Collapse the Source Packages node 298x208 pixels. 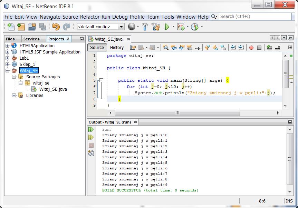[x=14, y=77]
